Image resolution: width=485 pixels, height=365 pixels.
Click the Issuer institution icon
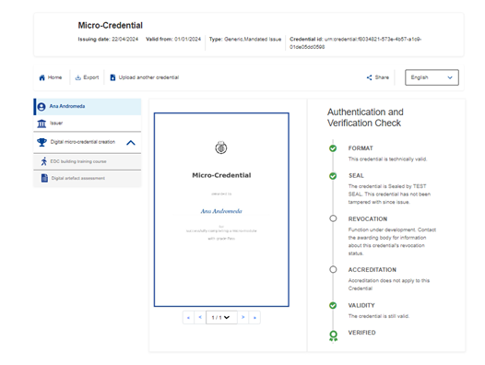coord(41,124)
